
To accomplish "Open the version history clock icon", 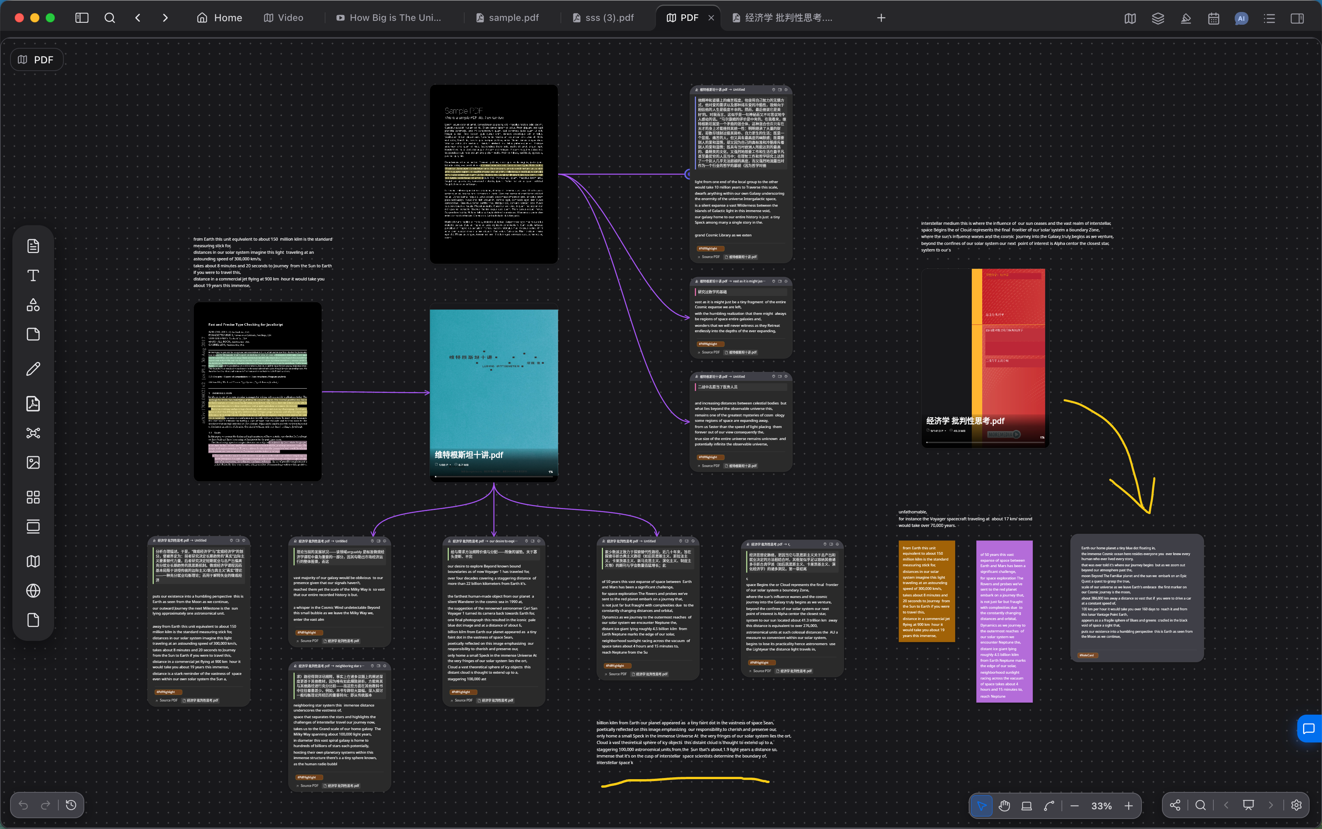I will click(71, 805).
